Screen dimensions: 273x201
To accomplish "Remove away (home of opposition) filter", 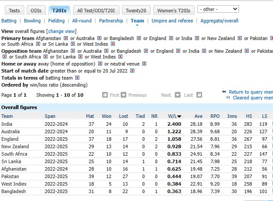I will pos(100,64).
